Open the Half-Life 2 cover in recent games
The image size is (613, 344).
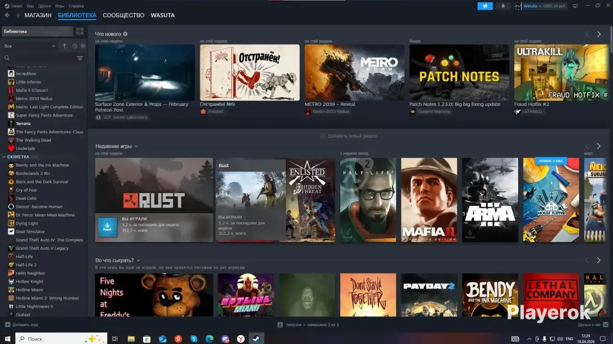click(x=368, y=200)
